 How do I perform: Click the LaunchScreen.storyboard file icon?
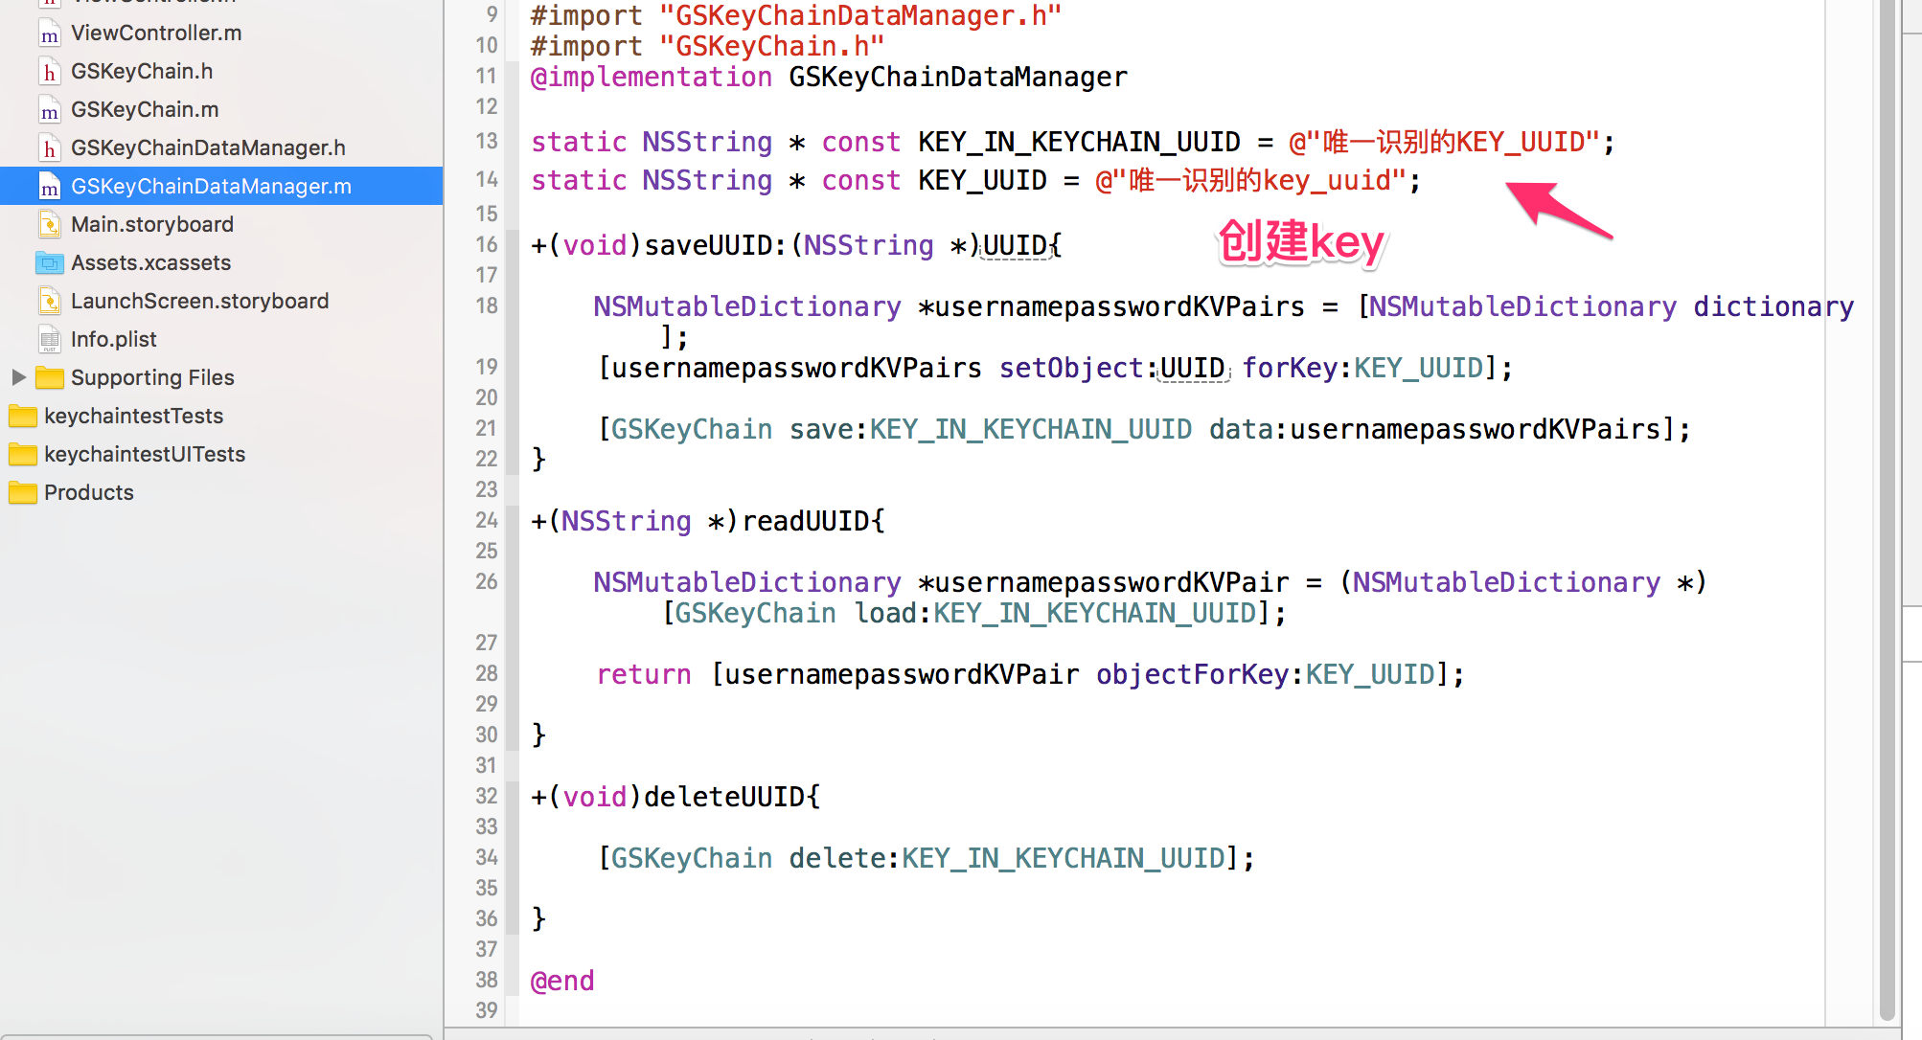pyautogui.click(x=50, y=302)
